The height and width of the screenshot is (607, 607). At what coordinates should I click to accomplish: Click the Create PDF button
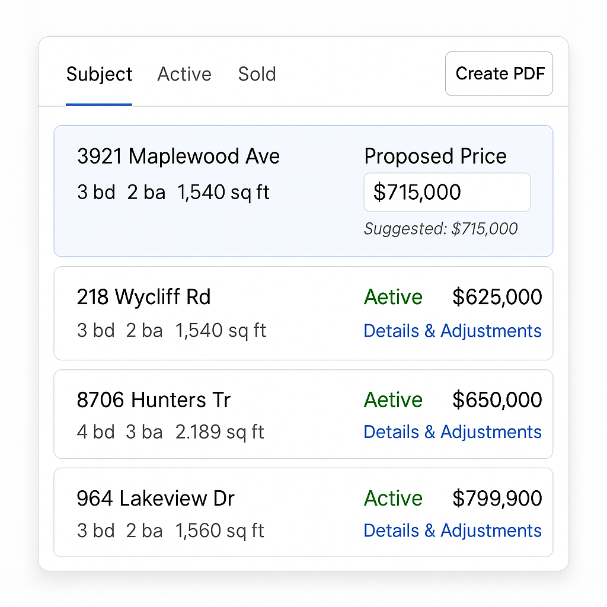point(499,74)
